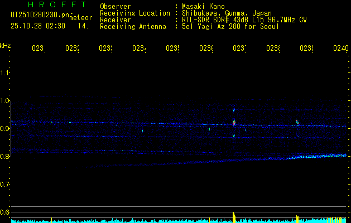Click the 0.9 frequency axis label

pyautogui.click(x=6, y=128)
